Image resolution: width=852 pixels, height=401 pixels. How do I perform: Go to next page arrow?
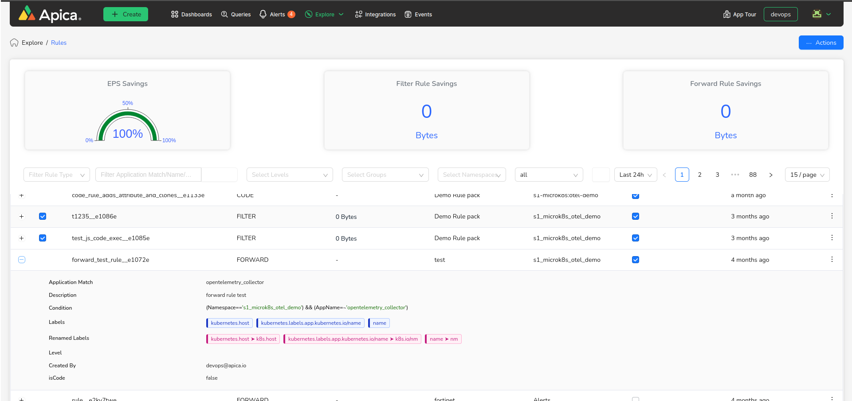click(771, 175)
